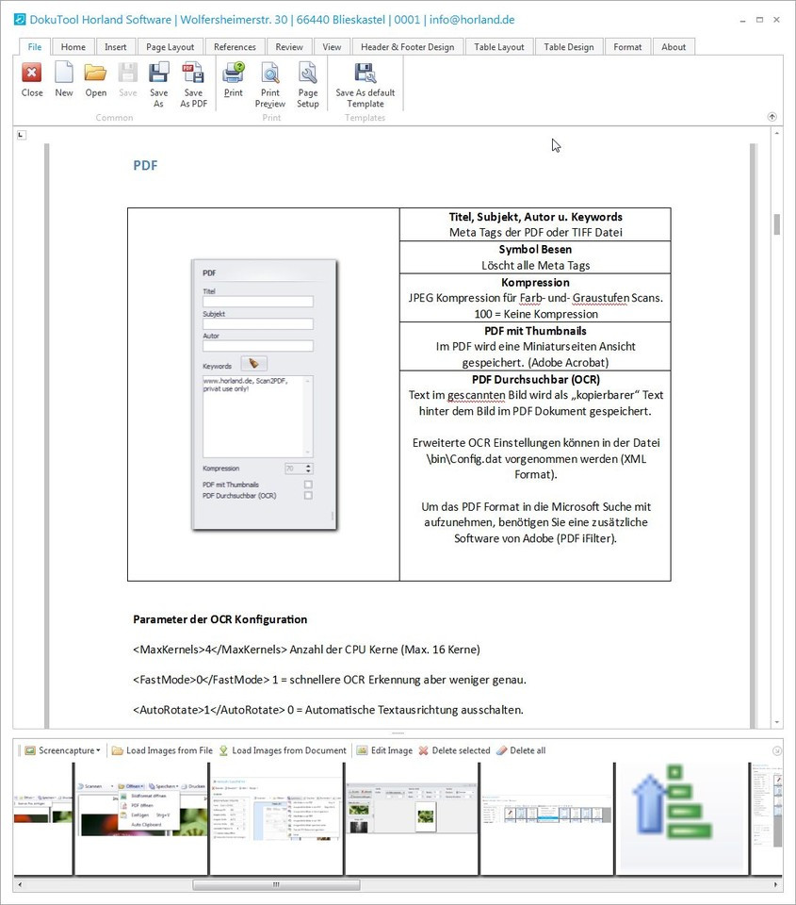The image size is (796, 905).
Task: Select thumbnail with grey toolbar and plant photo
Action: [412, 818]
